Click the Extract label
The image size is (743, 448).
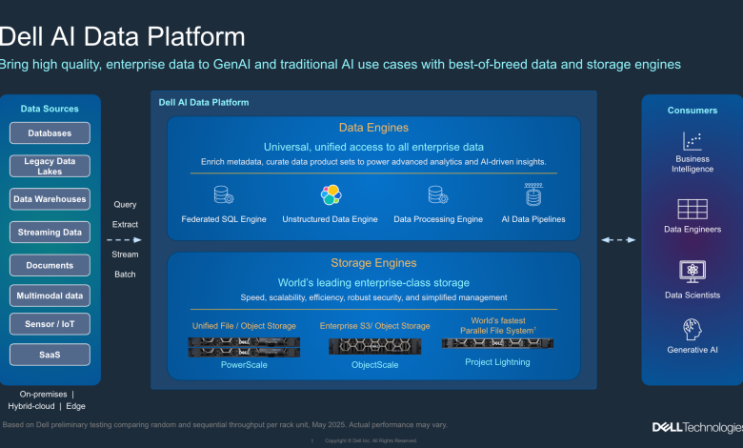pyautogui.click(x=125, y=224)
